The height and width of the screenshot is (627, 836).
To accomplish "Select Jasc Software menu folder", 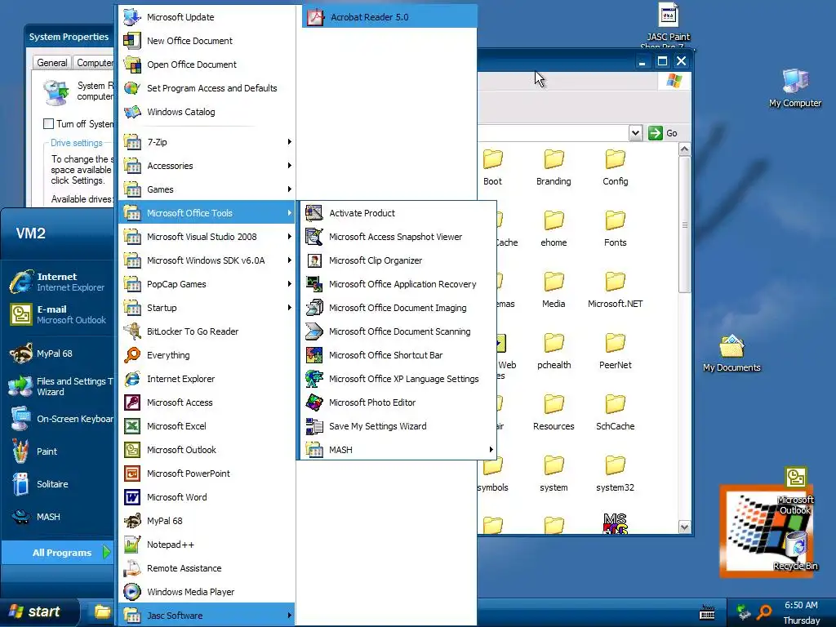I will (x=207, y=616).
